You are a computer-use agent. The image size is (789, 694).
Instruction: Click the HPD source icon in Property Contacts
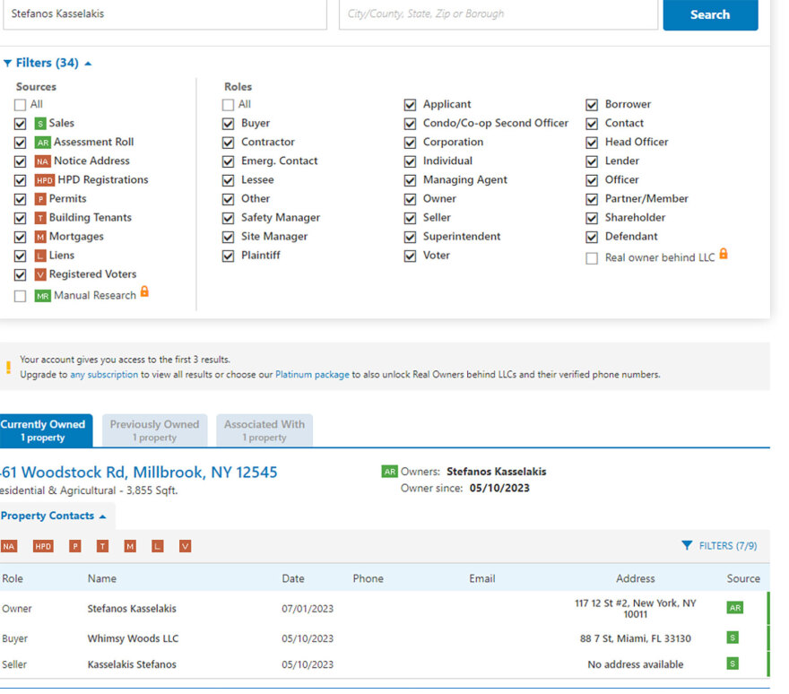[x=43, y=546]
